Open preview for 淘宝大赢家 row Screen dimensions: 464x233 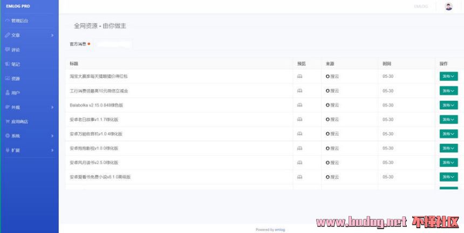(300, 76)
